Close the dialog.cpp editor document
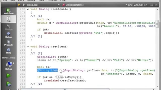The width and height of the screenshot is (161, 90). point(156,5)
